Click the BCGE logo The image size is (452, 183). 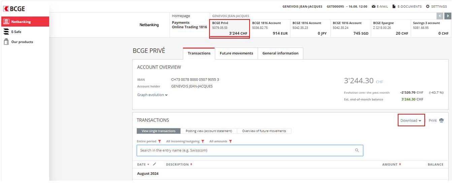tap(14, 8)
